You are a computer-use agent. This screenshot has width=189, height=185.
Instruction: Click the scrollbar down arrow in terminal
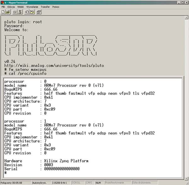coord(186,178)
